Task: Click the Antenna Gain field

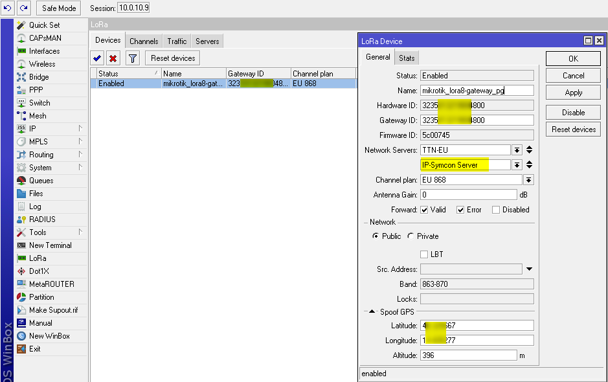Action: click(468, 195)
